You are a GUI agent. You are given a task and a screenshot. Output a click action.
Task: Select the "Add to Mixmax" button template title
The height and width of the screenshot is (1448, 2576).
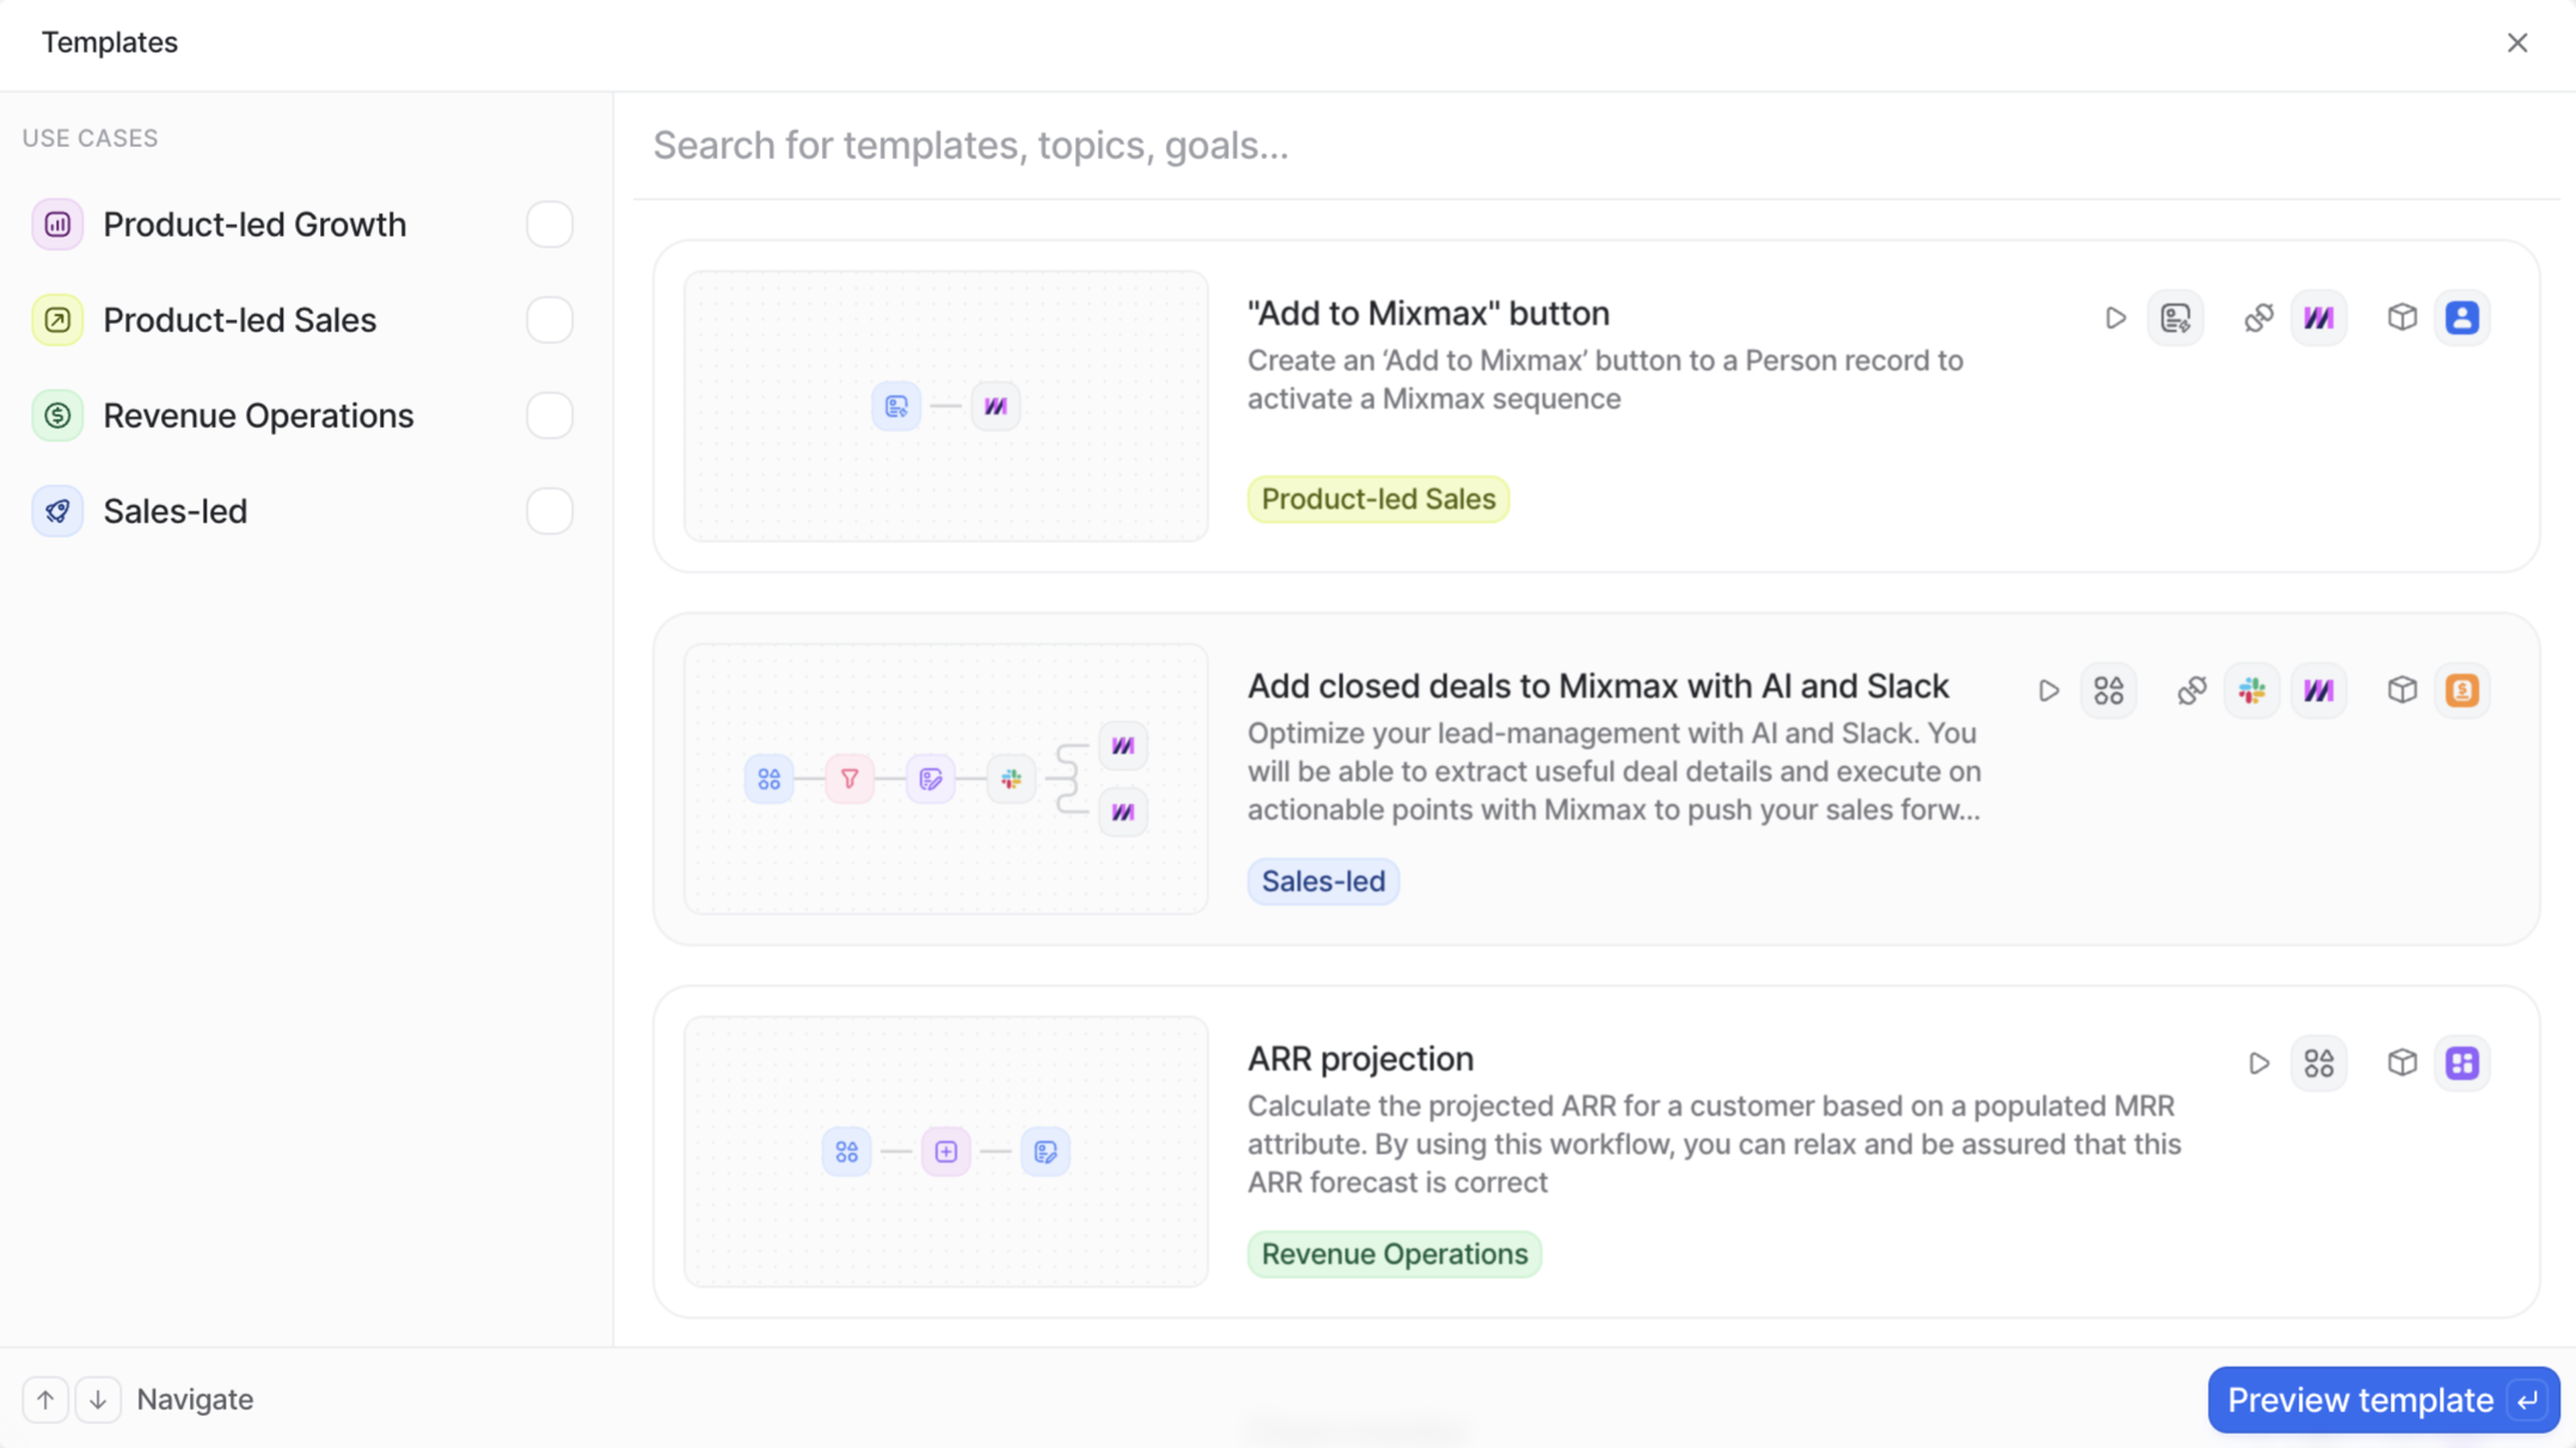1428,314
